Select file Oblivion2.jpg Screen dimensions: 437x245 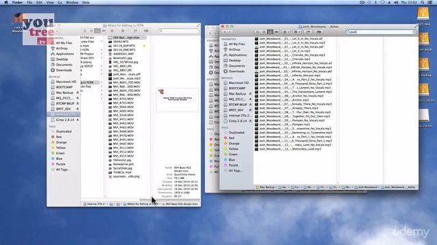pos(122,161)
